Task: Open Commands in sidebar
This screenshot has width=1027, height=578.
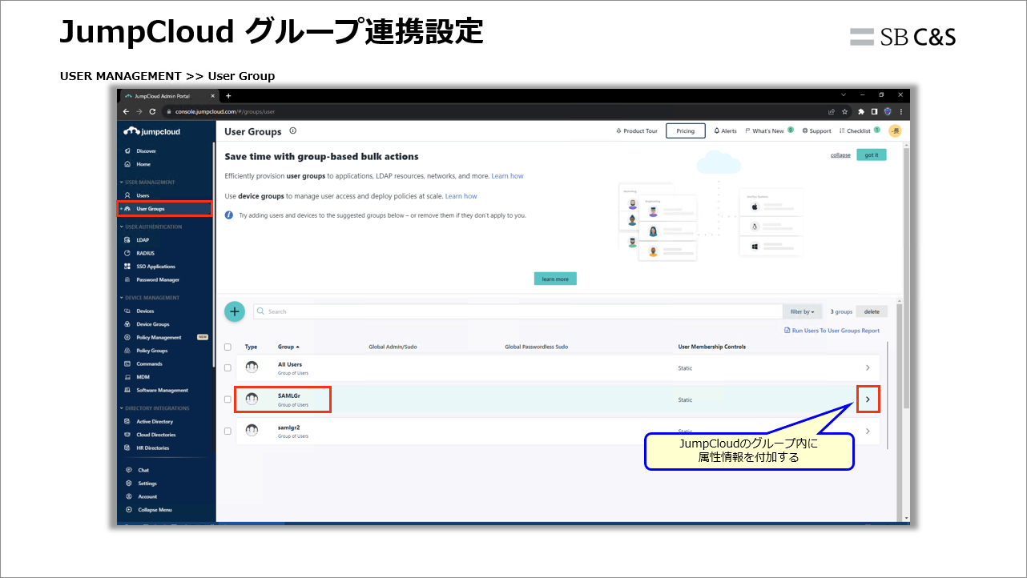Action: pos(149,363)
